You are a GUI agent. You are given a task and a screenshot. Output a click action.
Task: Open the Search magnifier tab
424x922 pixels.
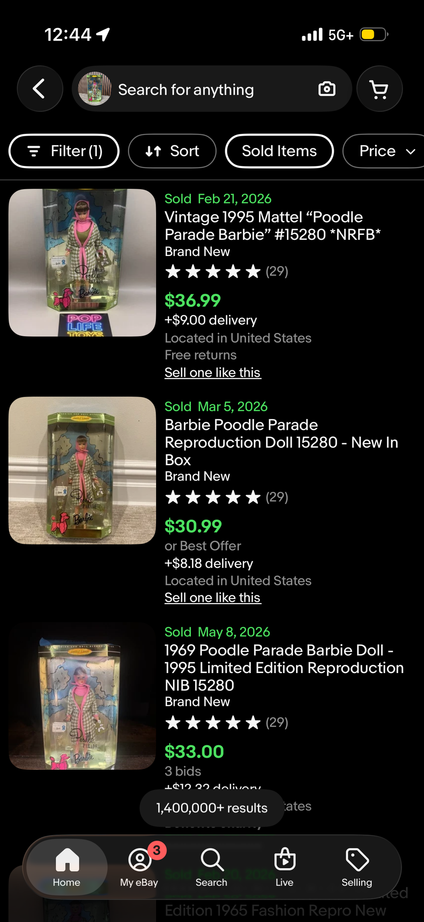coord(212,866)
